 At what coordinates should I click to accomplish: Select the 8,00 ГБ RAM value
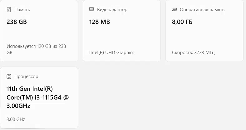coord(182,22)
